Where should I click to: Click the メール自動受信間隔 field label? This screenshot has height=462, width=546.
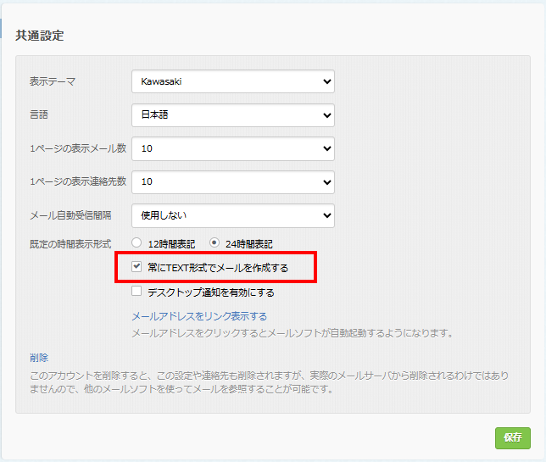tap(70, 215)
